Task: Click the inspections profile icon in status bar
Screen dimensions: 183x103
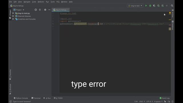Action: (x=169, y=102)
